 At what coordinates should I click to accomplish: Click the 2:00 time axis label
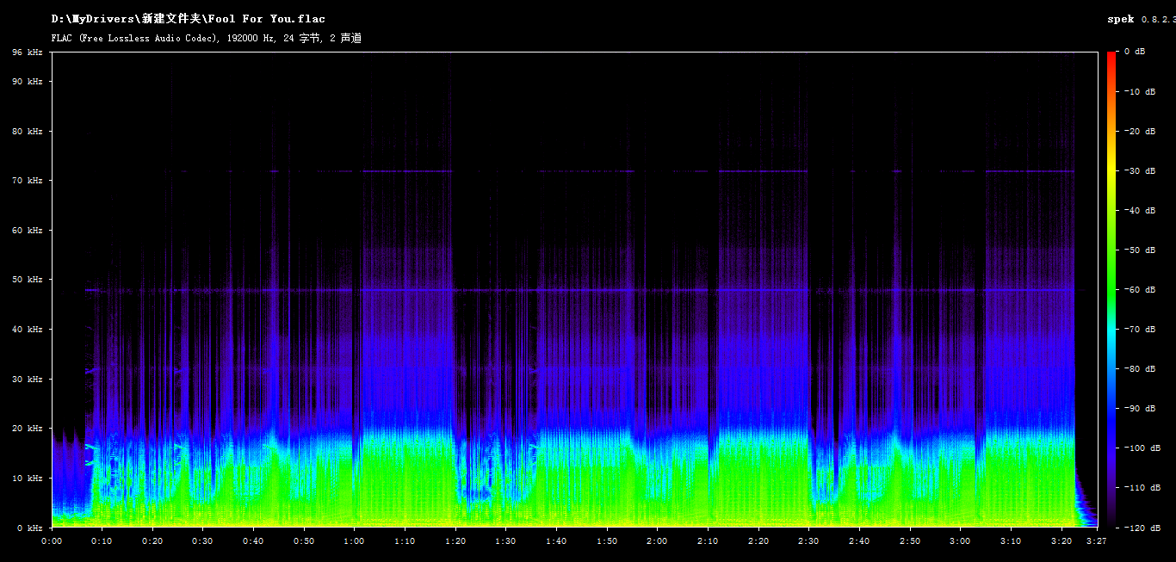tap(657, 541)
